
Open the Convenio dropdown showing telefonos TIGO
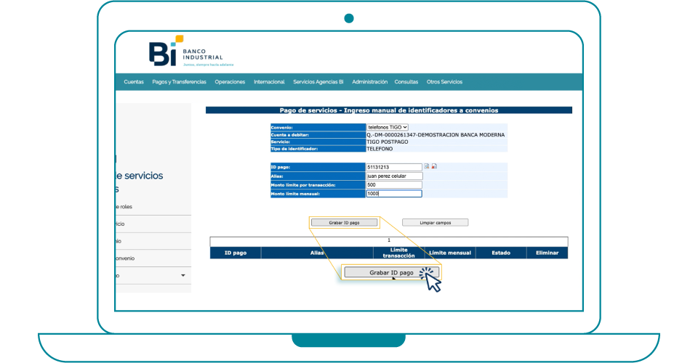pos(388,127)
